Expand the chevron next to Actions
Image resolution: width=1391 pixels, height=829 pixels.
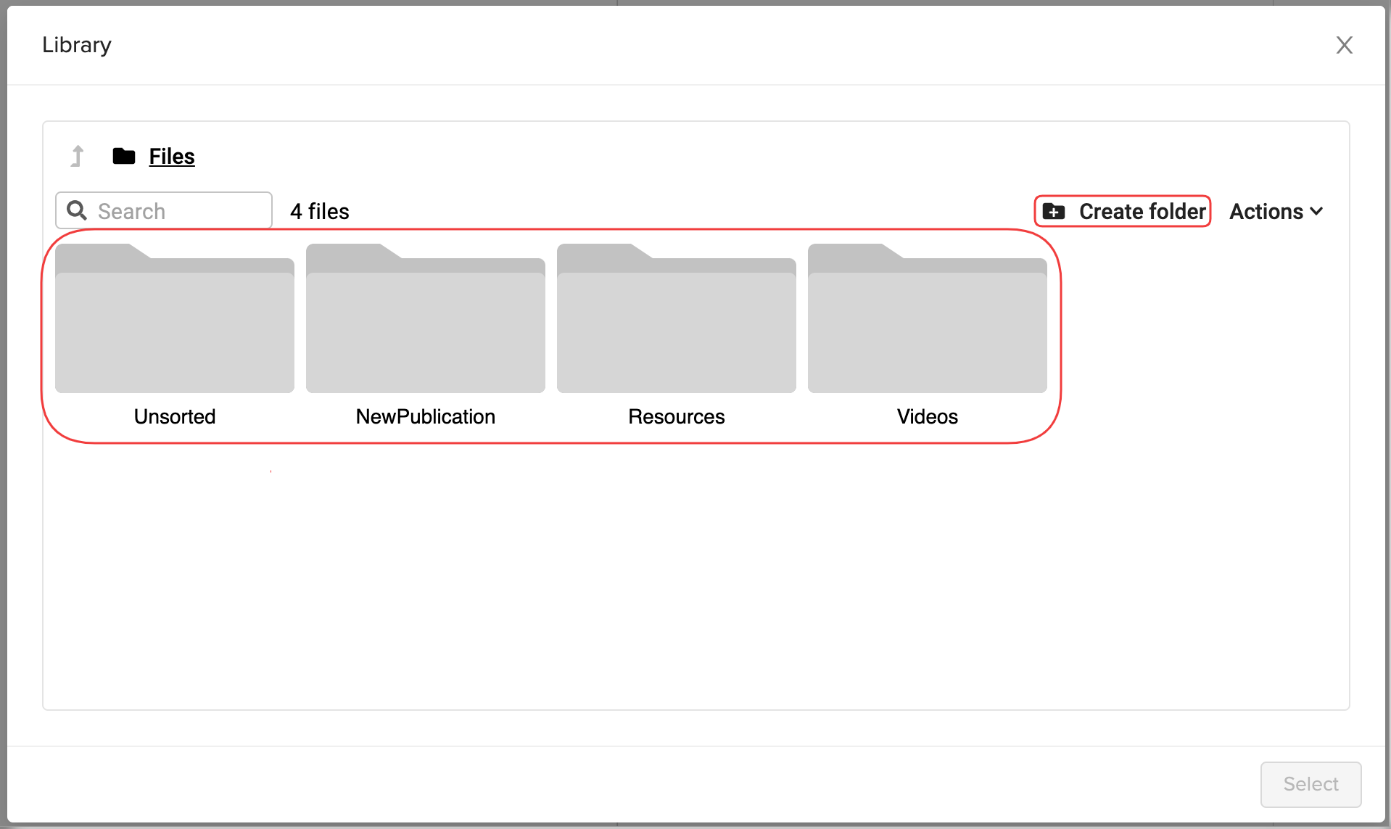tap(1317, 212)
